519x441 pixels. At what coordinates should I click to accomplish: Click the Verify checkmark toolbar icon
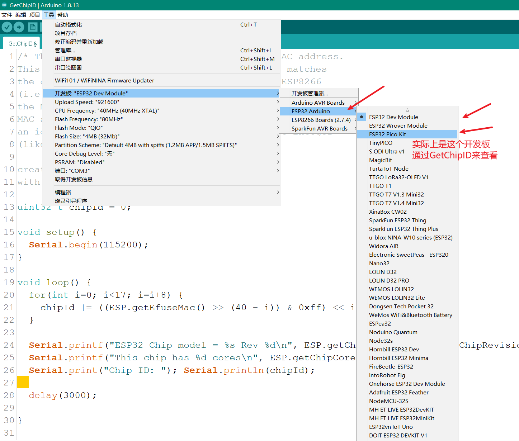(x=7, y=27)
